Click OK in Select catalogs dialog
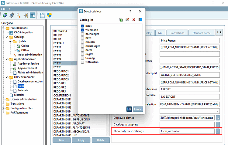 [129, 109]
